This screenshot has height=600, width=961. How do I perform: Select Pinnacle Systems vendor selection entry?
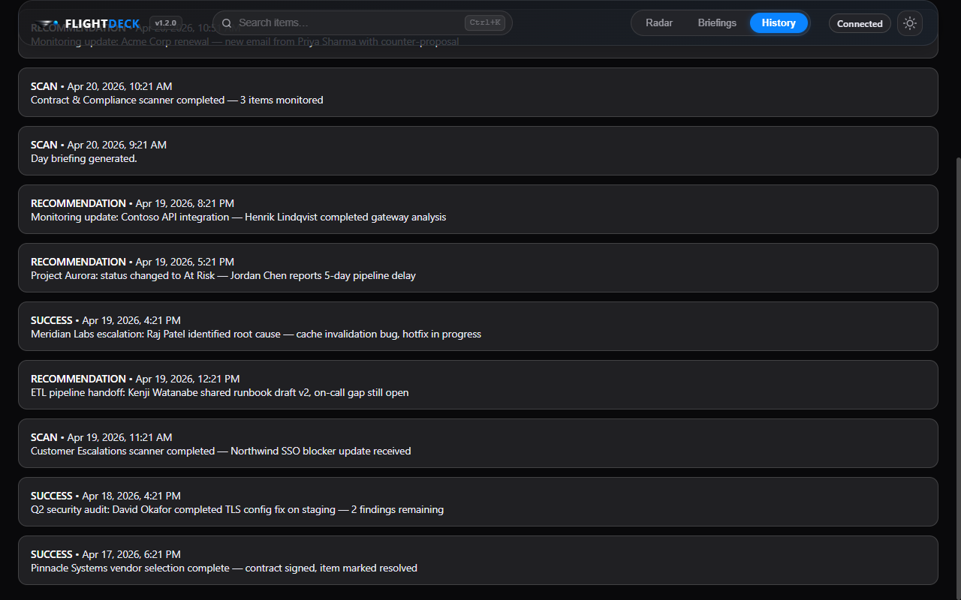tap(478, 560)
